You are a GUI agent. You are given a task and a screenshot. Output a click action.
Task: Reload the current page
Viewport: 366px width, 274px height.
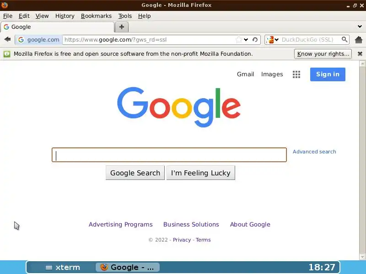click(x=255, y=40)
